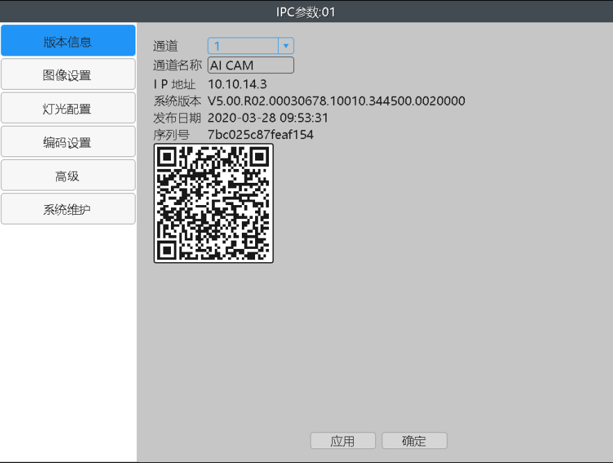
Task: Click the 发布日期 label
Action: pos(177,117)
